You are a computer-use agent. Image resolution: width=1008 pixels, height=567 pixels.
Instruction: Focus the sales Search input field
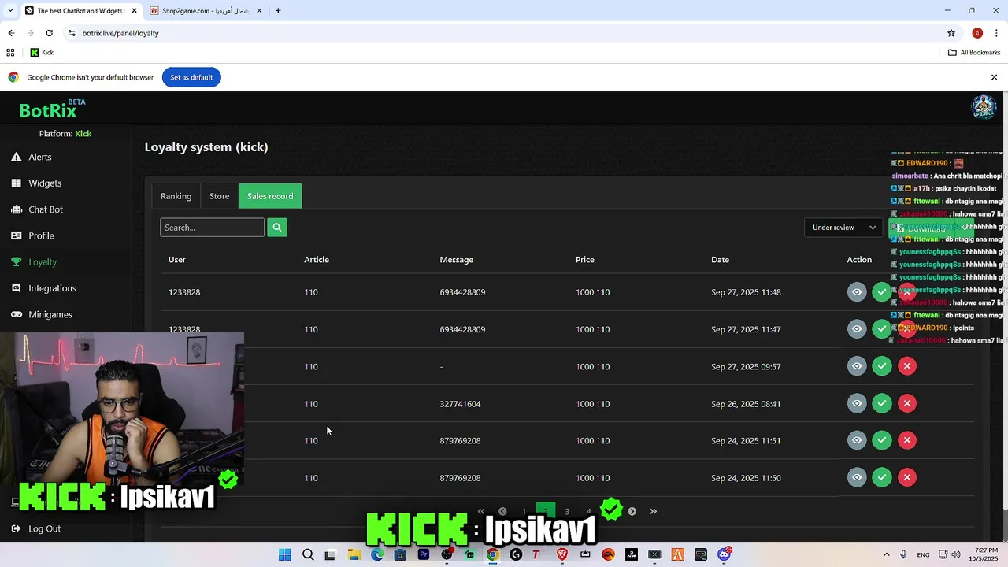pos(213,228)
